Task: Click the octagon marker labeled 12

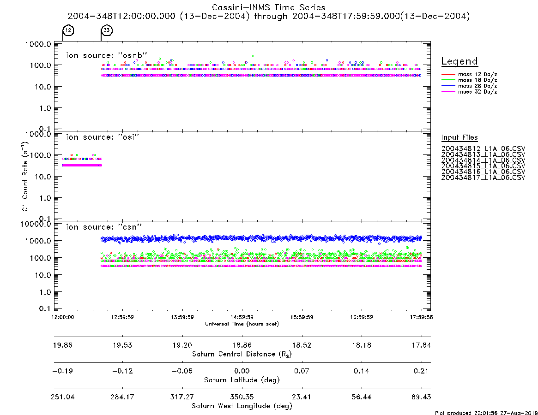Action: point(68,30)
